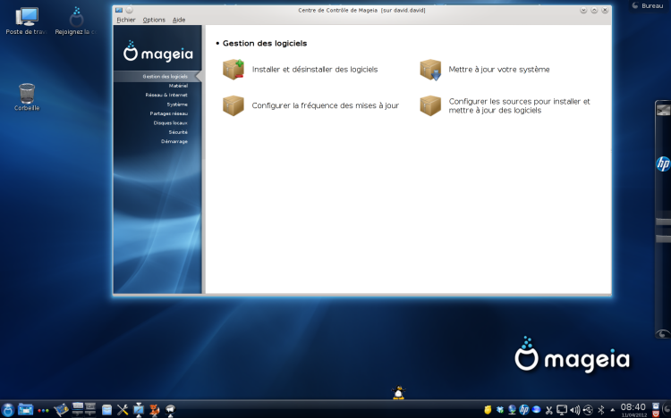Click the display monitor tray icon
Screen dimensions: 671x418
pyautogui.click(x=562, y=410)
